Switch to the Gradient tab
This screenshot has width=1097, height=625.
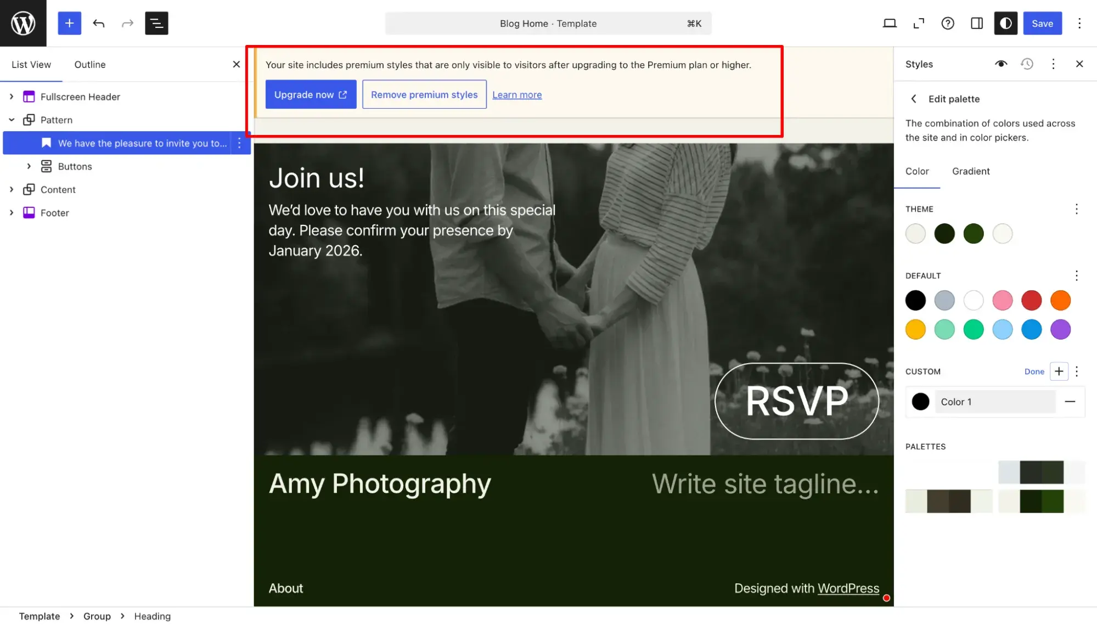[x=970, y=171]
